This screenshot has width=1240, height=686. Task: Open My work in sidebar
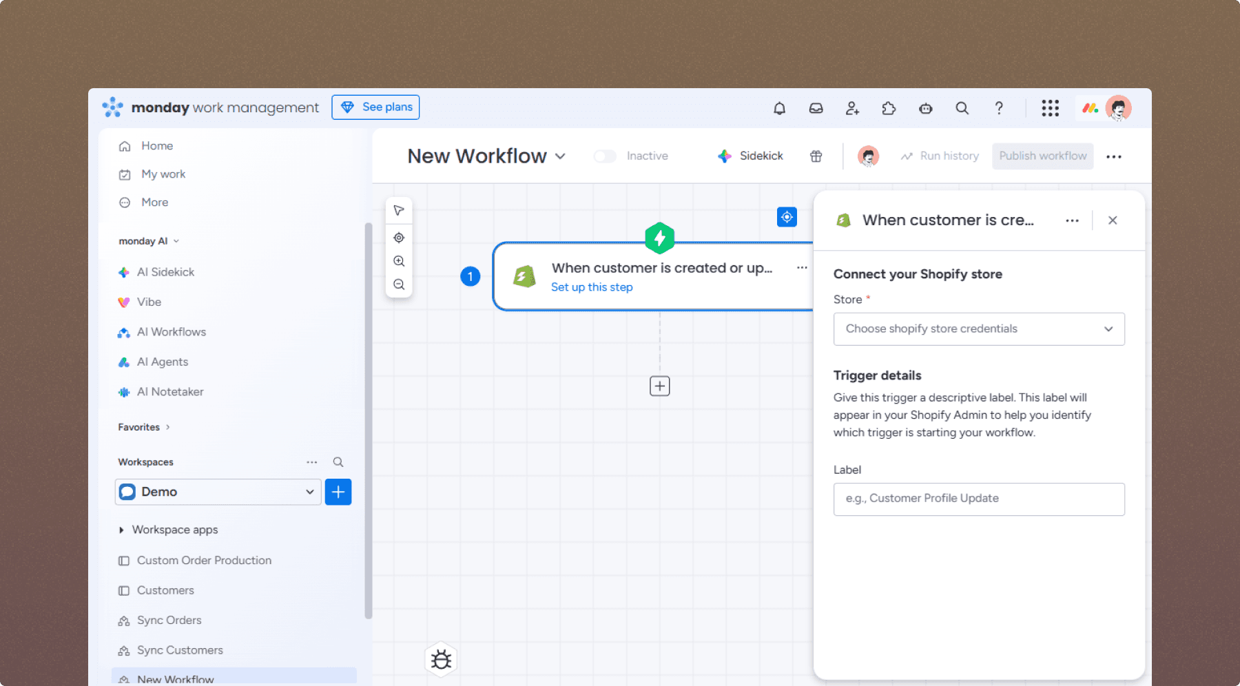coord(163,174)
